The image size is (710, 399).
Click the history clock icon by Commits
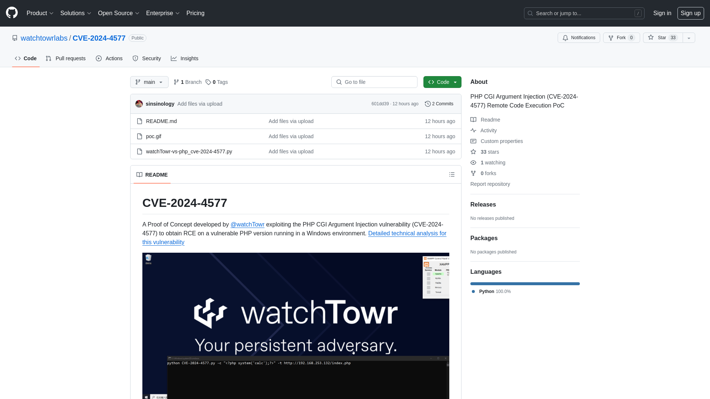click(x=428, y=104)
